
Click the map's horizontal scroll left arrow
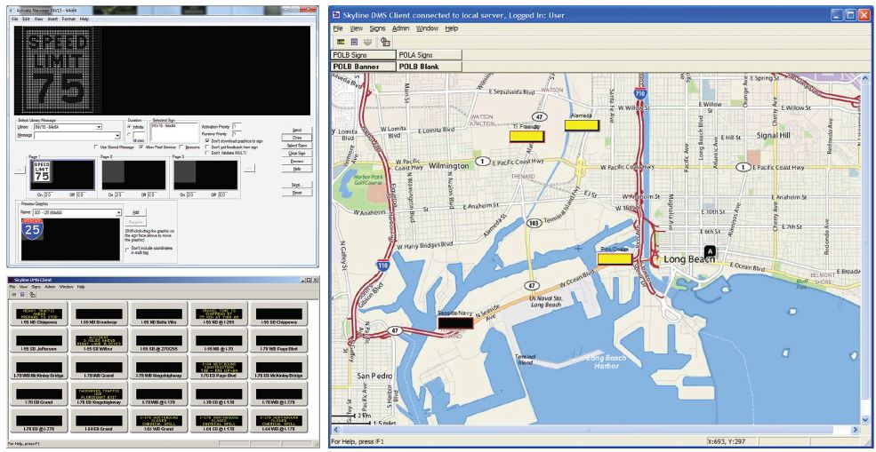pyautogui.click(x=336, y=430)
